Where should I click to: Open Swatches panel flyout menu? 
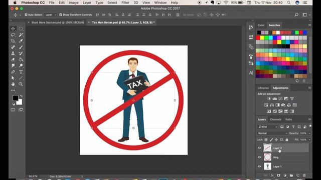pyautogui.click(x=309, y=25)
